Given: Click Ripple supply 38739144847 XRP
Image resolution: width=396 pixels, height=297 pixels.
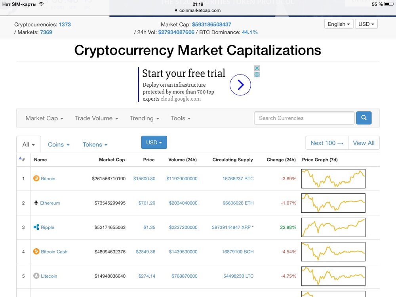Looking at the screenshot, I should click(231, 227).
